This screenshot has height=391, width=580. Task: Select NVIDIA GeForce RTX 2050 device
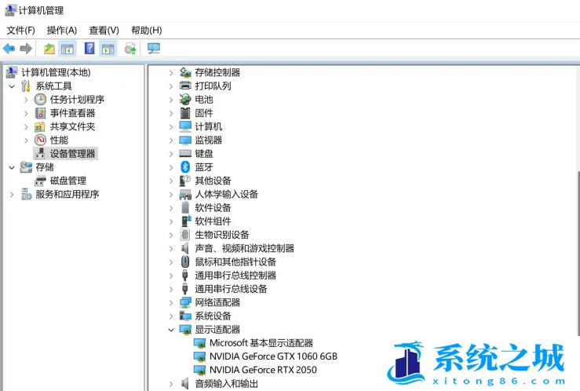click(x=263, y=370)
